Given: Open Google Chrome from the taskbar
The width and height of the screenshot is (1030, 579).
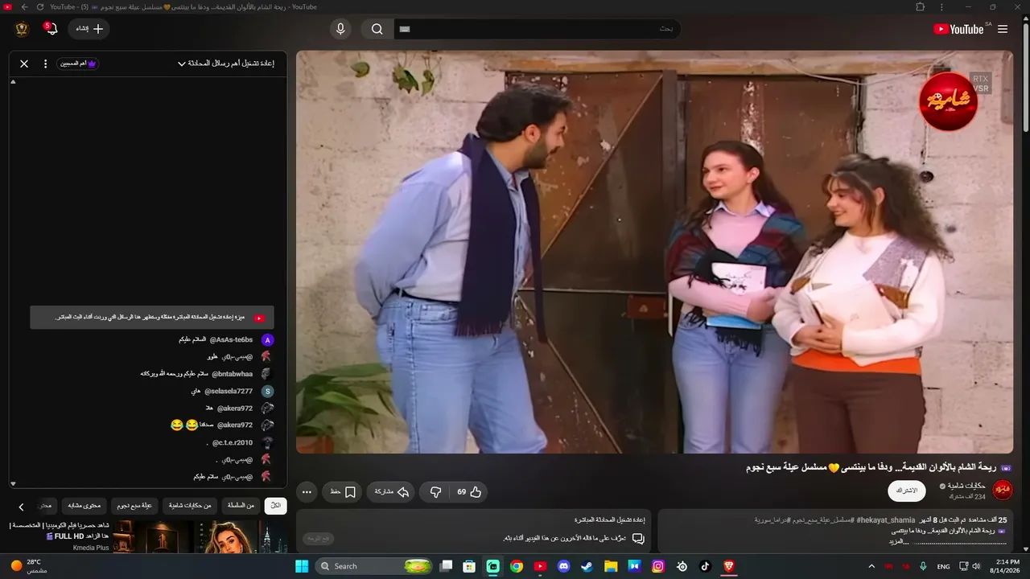Looking at the screenshot, I should (517, 566).
